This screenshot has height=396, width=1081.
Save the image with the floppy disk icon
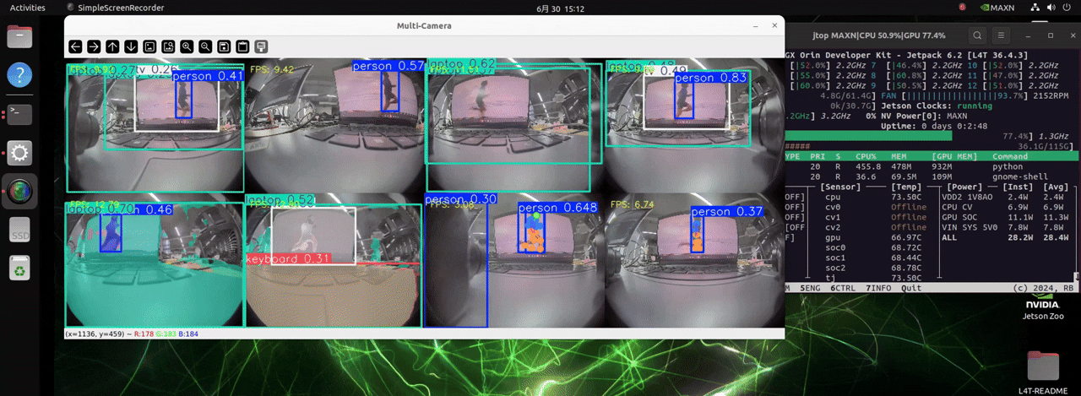coord(224,46)
